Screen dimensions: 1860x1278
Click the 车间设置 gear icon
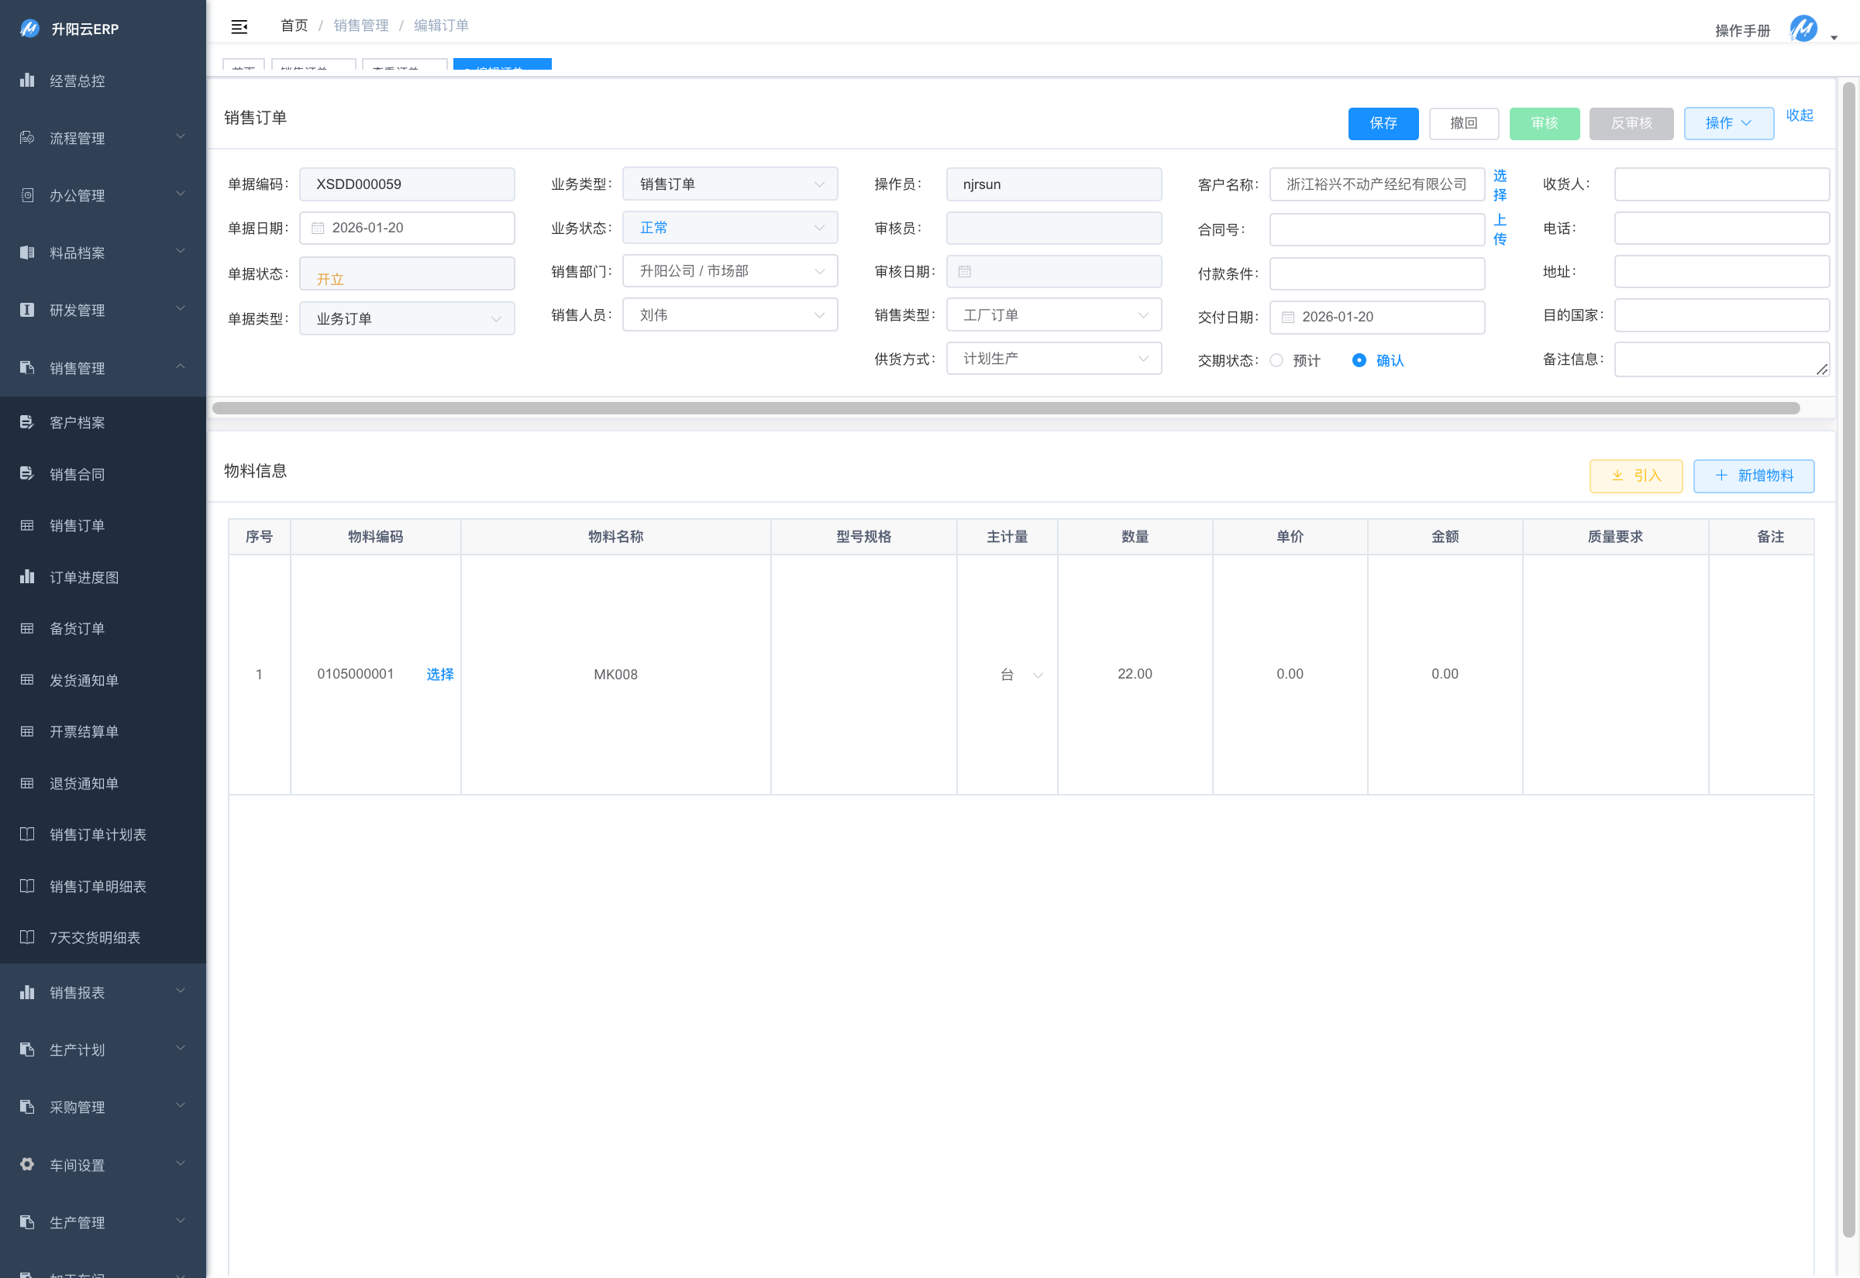click(27, 1164)
